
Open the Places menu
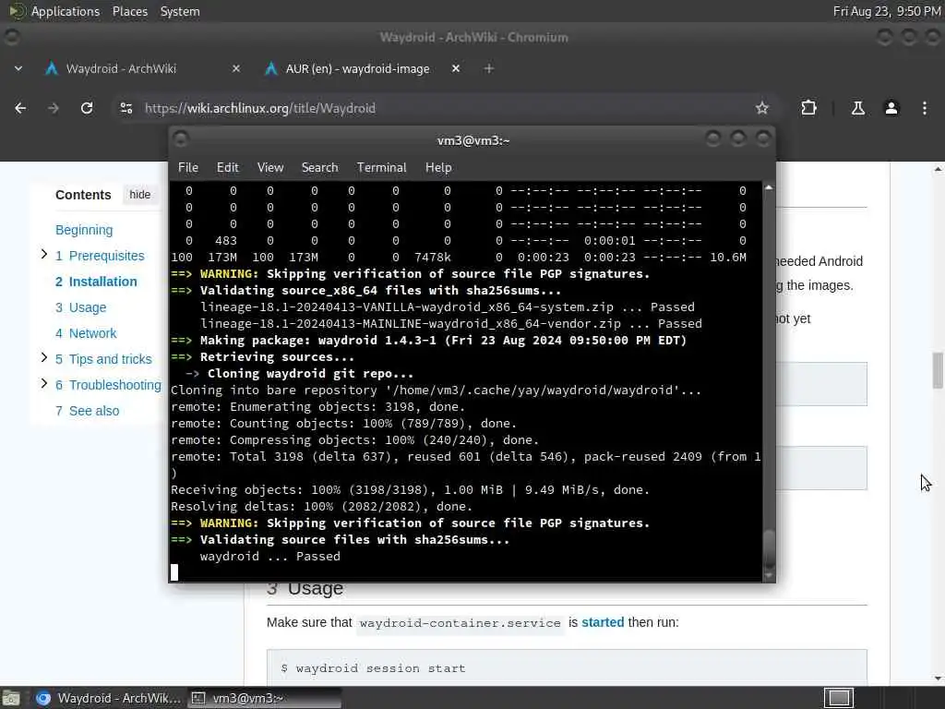click(129, 11)
